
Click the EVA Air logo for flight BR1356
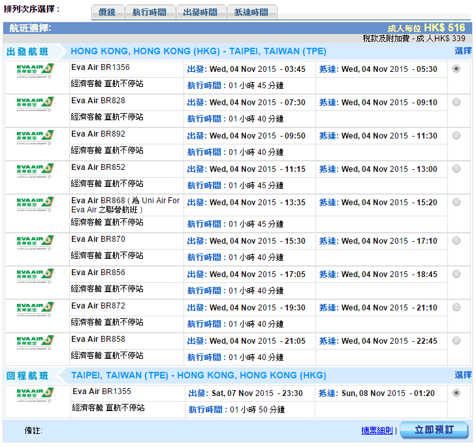(35, 71)
